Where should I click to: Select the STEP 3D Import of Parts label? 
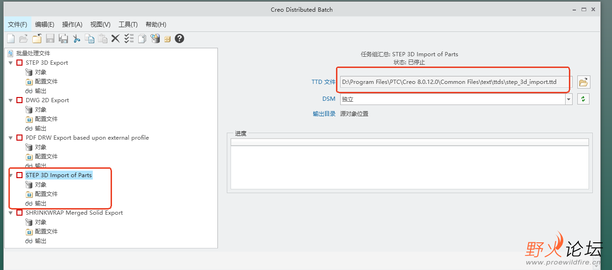pyautogui.click(x=59, y=175)
